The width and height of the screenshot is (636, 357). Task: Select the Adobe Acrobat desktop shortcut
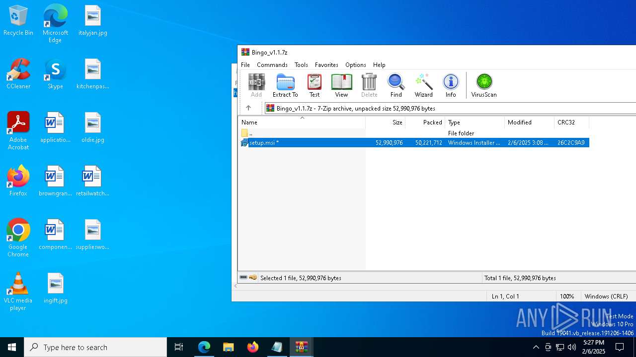(x=18, y=131)
